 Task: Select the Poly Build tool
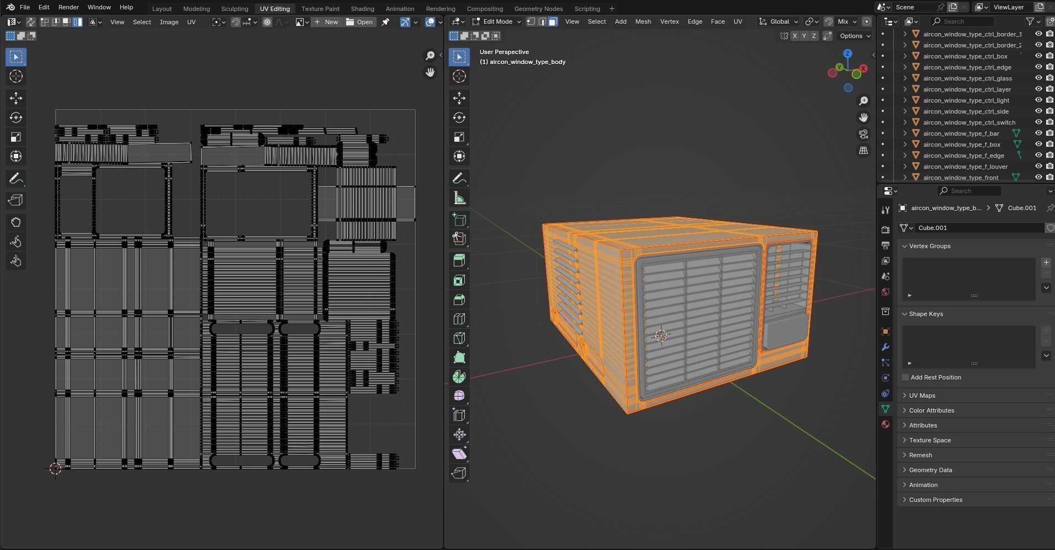click(x=459, y=357)
